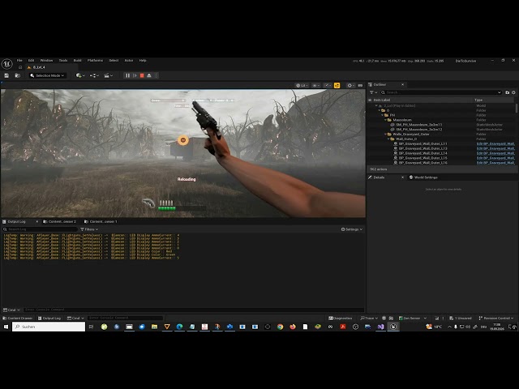The image size is (519, 389).
Task: Open the Add content dropdown
Action: 80,75
